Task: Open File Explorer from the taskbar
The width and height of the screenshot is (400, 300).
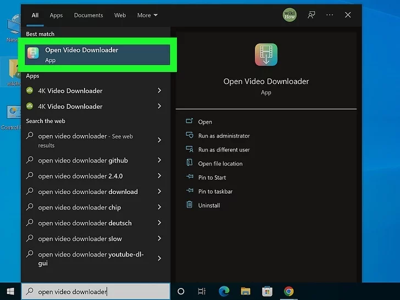Action: pyautogui.click(x=246, y=291)
